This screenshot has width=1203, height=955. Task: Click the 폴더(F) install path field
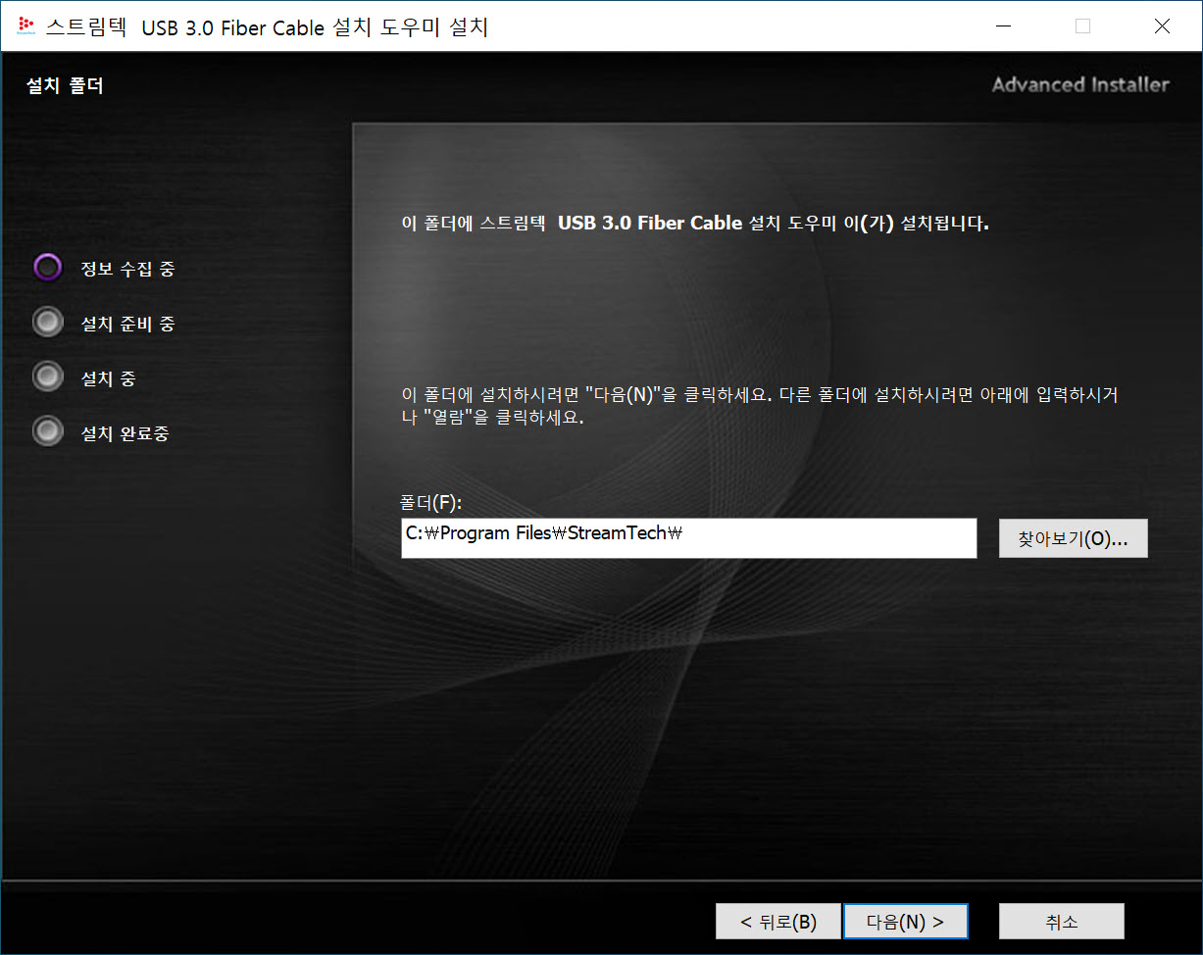(689, 538)
